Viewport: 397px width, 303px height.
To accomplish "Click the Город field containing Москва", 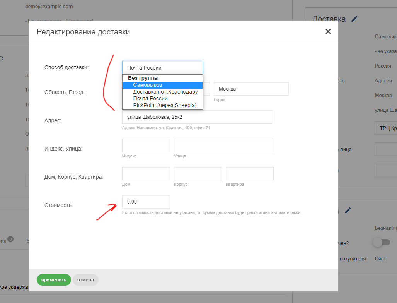I will [251, 89].
